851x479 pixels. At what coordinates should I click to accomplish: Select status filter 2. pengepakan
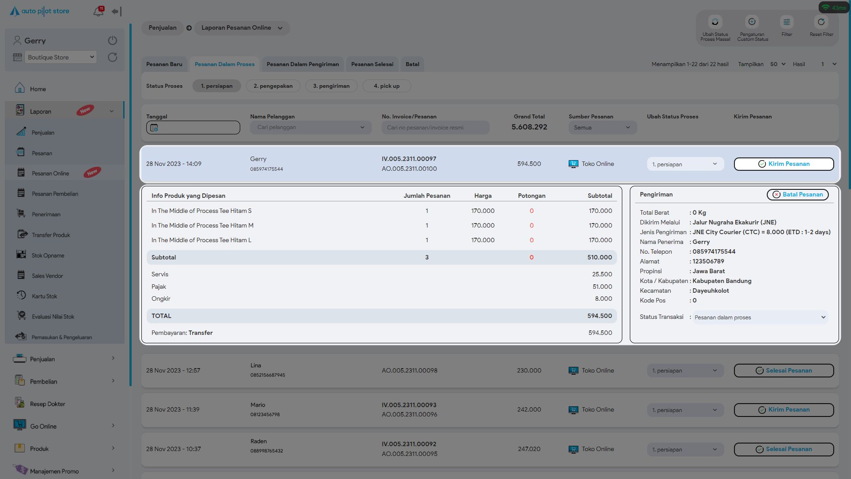tap(273, 86)
